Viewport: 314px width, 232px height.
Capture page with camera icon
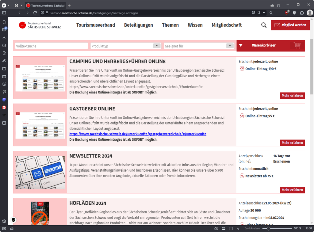pos(216,228)
